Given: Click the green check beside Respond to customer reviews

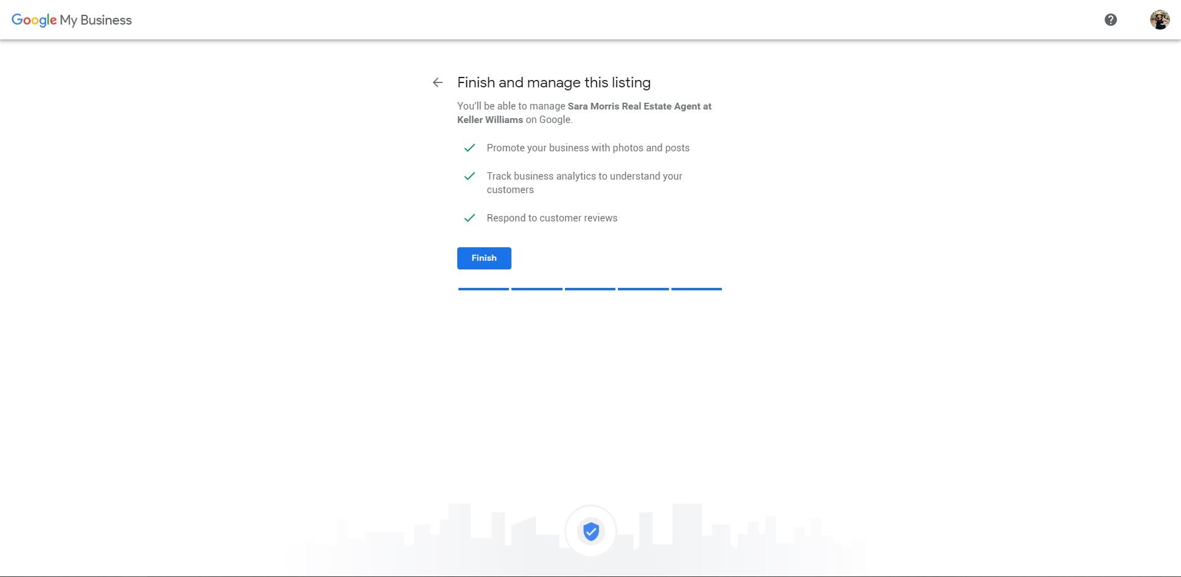Looking at the screenshot, I should (470, 218).
